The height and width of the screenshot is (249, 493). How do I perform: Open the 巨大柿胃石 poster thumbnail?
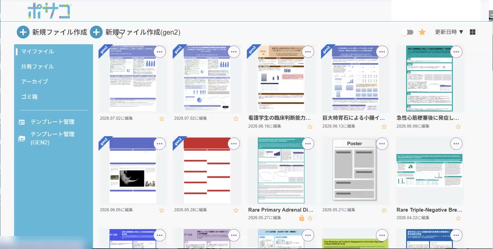click(355, 79)
